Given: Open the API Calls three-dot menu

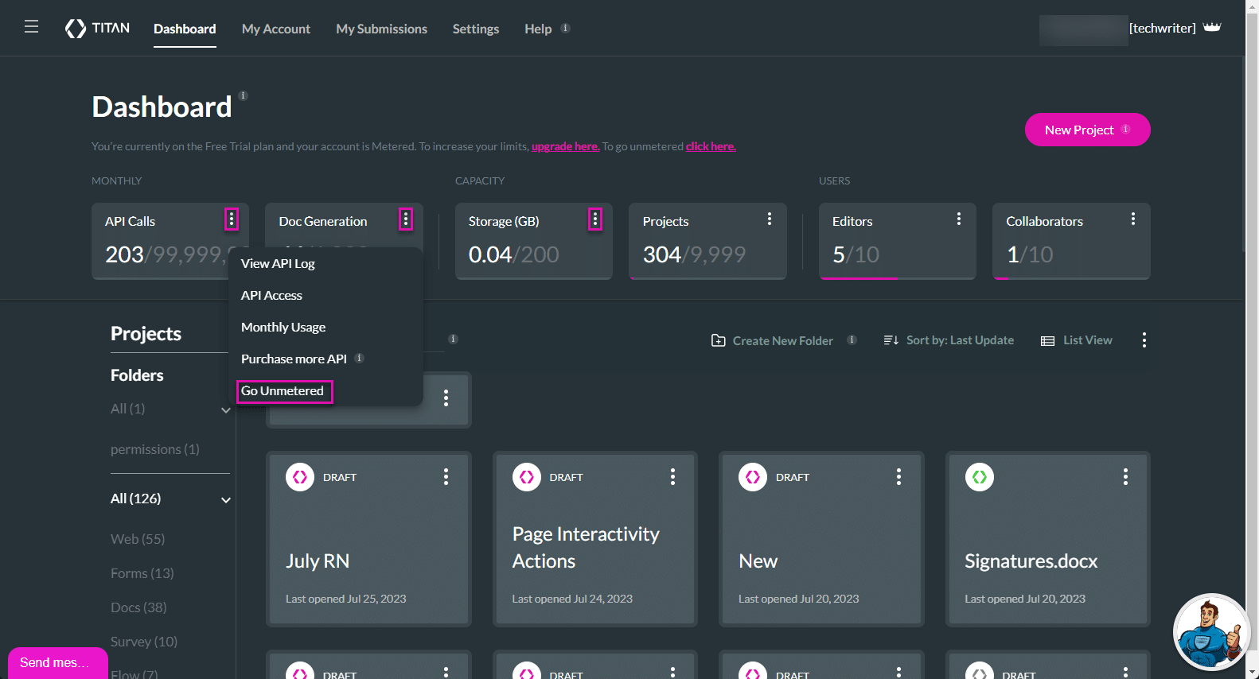Looking at the screenshot, I should (232, 219).
